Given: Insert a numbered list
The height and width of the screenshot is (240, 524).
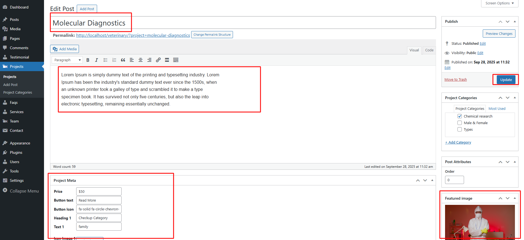Looking at the screenshot, I should [x=114, y=60].
